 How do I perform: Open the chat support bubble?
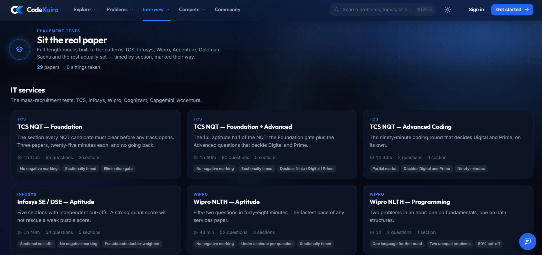tap(527, 242)
